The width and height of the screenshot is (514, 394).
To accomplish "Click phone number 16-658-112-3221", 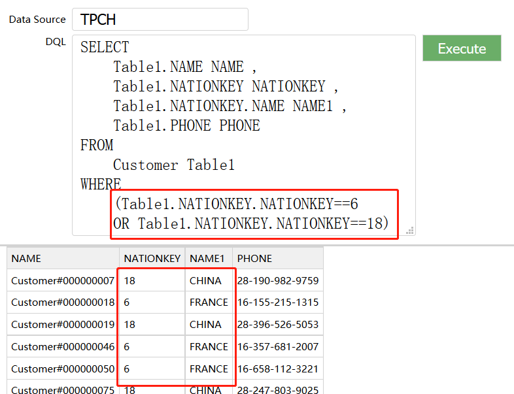I will click(278, 369).
